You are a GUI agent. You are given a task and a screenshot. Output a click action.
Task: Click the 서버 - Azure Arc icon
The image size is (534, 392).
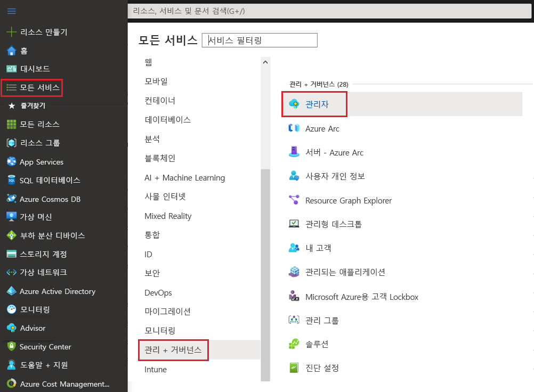click(294, 152)
